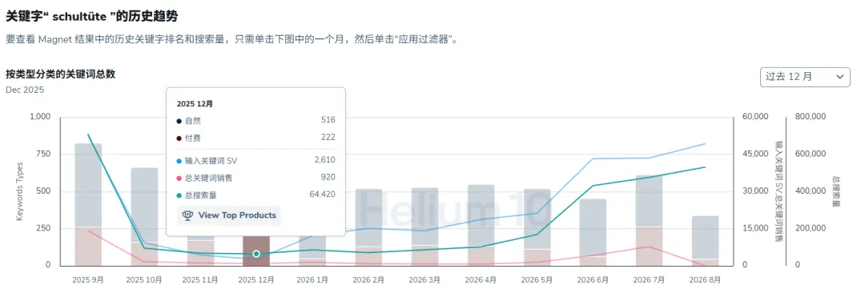The height and width of the screenshot is (293, 865).
Task: Open the 过去 12 月 time range dropdown
Action: (x=805, y=77)
